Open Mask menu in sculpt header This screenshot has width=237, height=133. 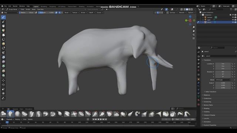[x=34, y=9]
